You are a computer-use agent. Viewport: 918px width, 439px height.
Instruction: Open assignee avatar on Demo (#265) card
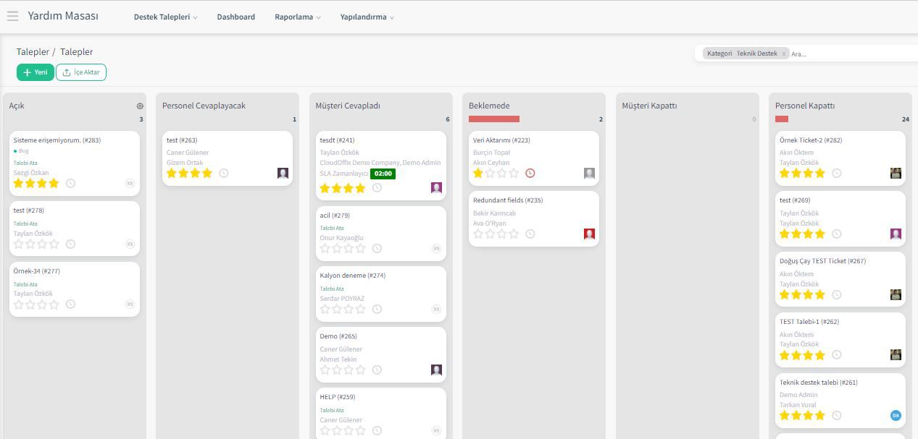pyautogui.click(x=436, y=370)
